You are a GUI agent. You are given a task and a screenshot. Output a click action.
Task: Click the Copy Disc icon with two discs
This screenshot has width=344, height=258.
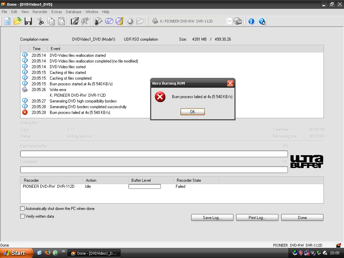pyautogui.click(x=109, y=21)
